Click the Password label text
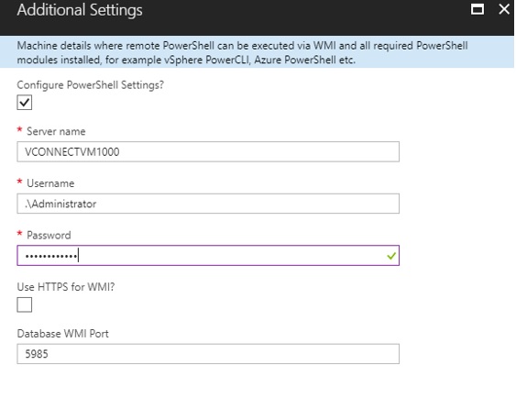 pyautogui.click(x=49, y=236)
